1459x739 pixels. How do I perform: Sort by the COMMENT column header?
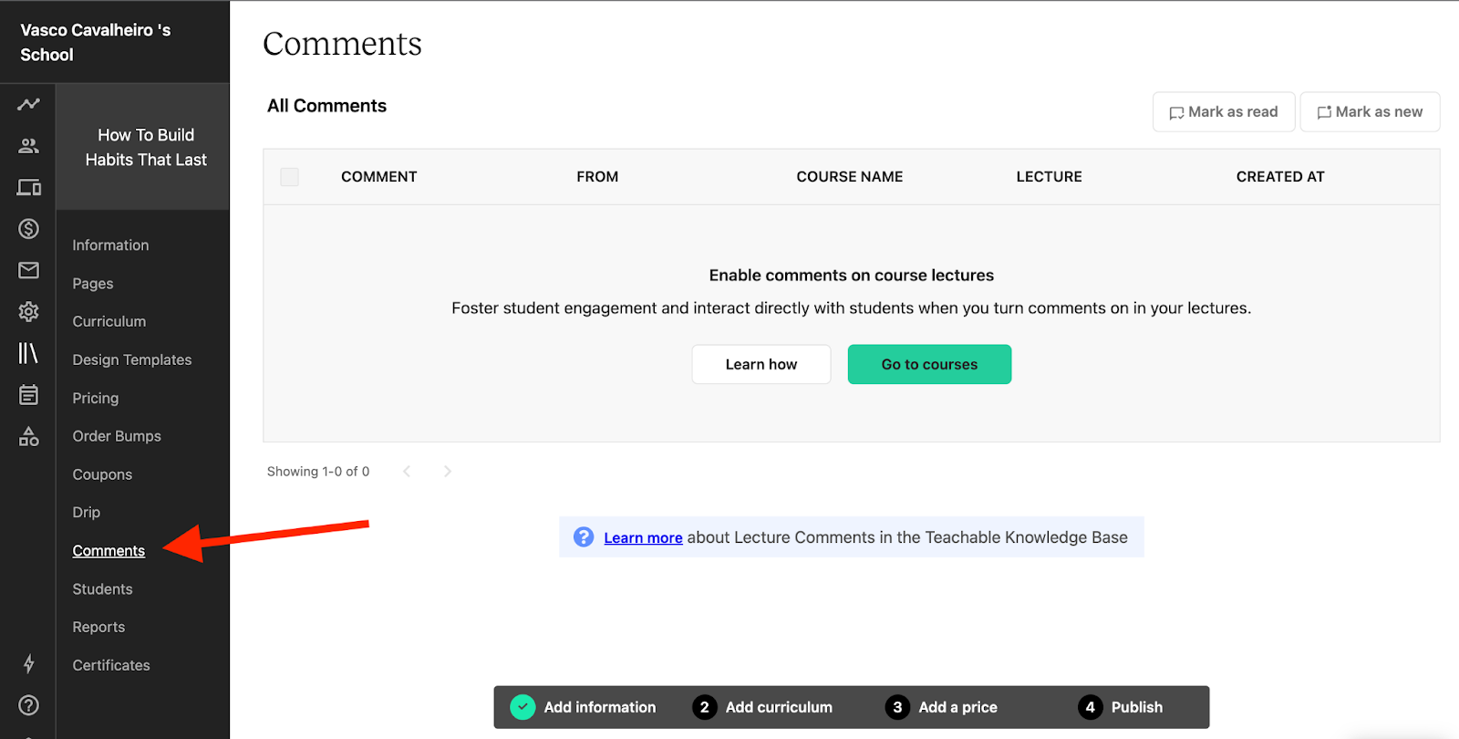(379, 177)
